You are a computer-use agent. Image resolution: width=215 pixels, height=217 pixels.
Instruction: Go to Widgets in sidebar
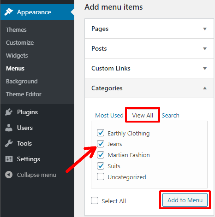[17, 55]
